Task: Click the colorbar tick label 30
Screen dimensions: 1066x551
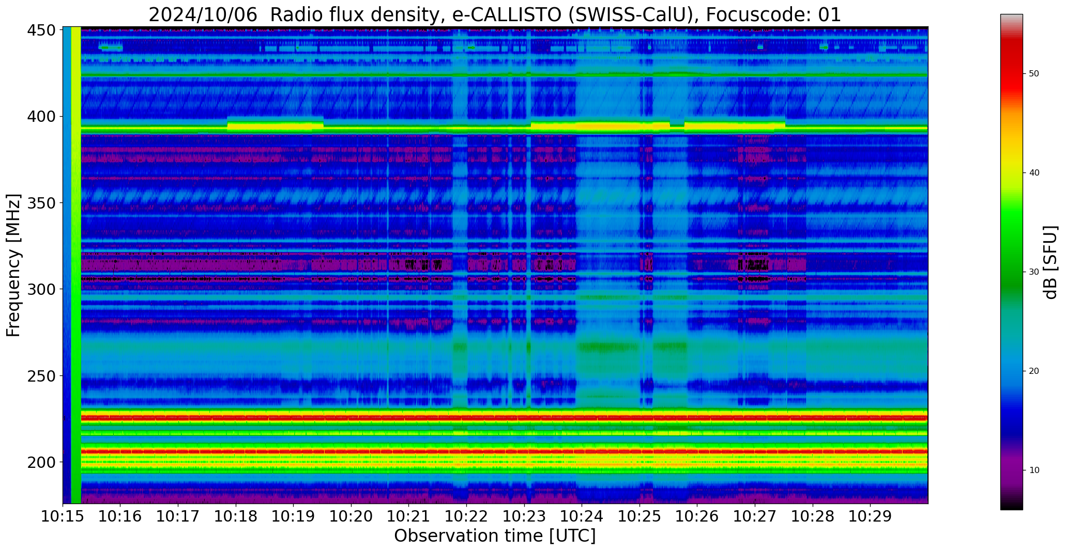Action: [1034, 272]
